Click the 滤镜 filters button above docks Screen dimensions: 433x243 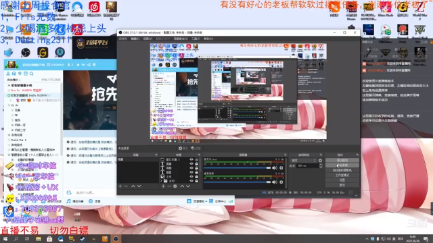tap(196, 148)
